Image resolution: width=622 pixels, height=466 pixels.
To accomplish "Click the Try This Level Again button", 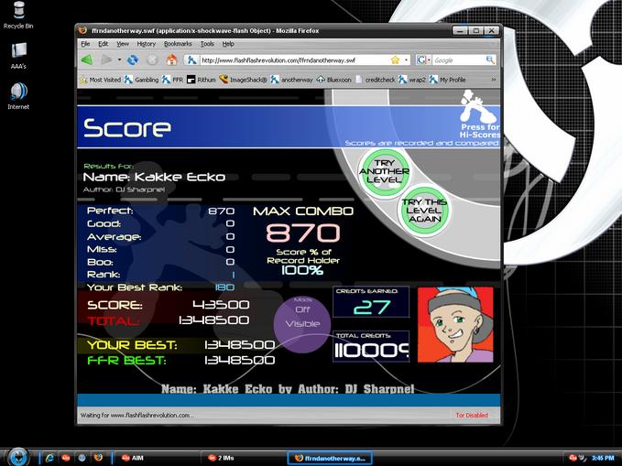I will (x=424, y=211).
